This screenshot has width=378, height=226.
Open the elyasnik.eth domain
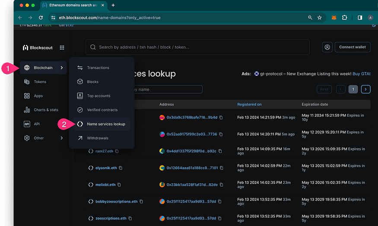[106, 168]
